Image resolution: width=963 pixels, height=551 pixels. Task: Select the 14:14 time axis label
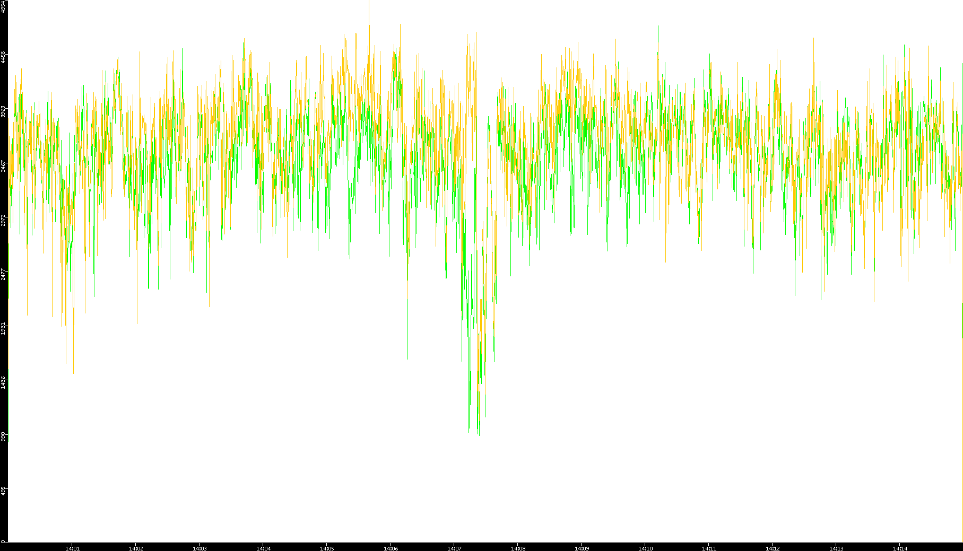[900, 548]
